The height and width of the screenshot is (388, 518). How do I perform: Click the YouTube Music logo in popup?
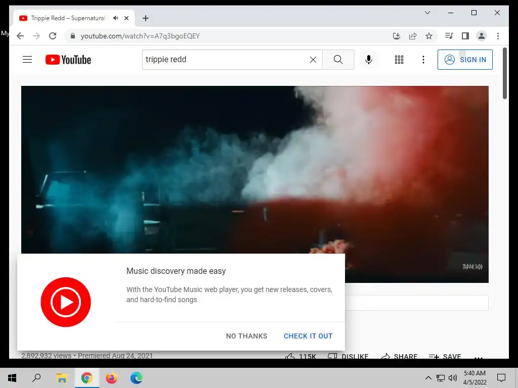66,302
